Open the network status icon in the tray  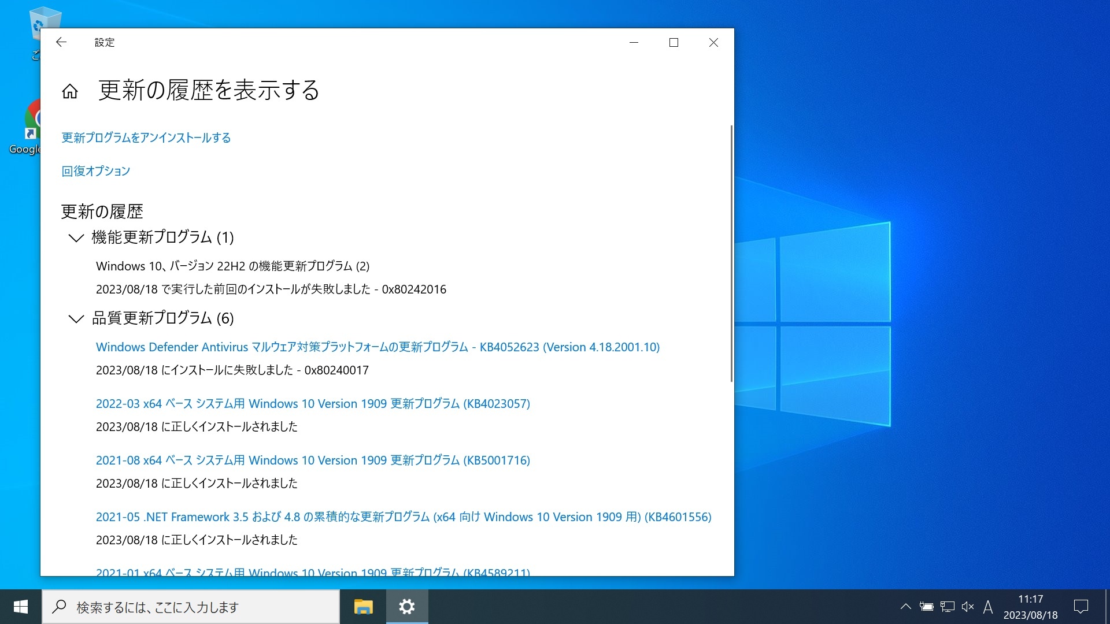pos(947,607)
